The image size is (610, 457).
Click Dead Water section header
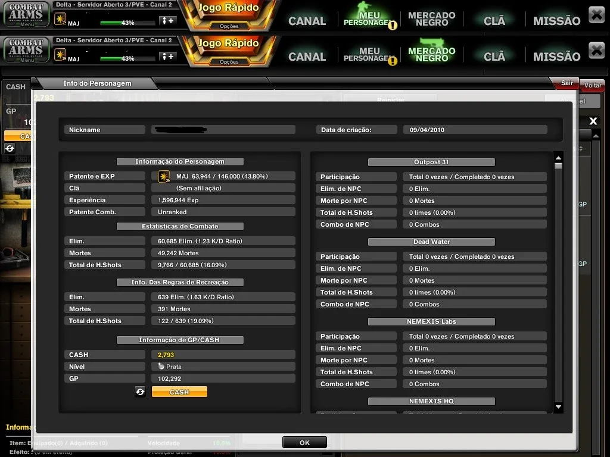coord(431,242)
